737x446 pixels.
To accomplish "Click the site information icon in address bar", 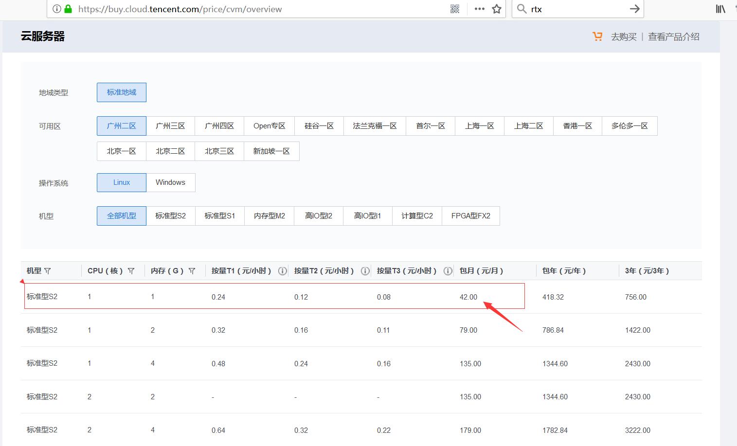I will click(x=57, y=9).
